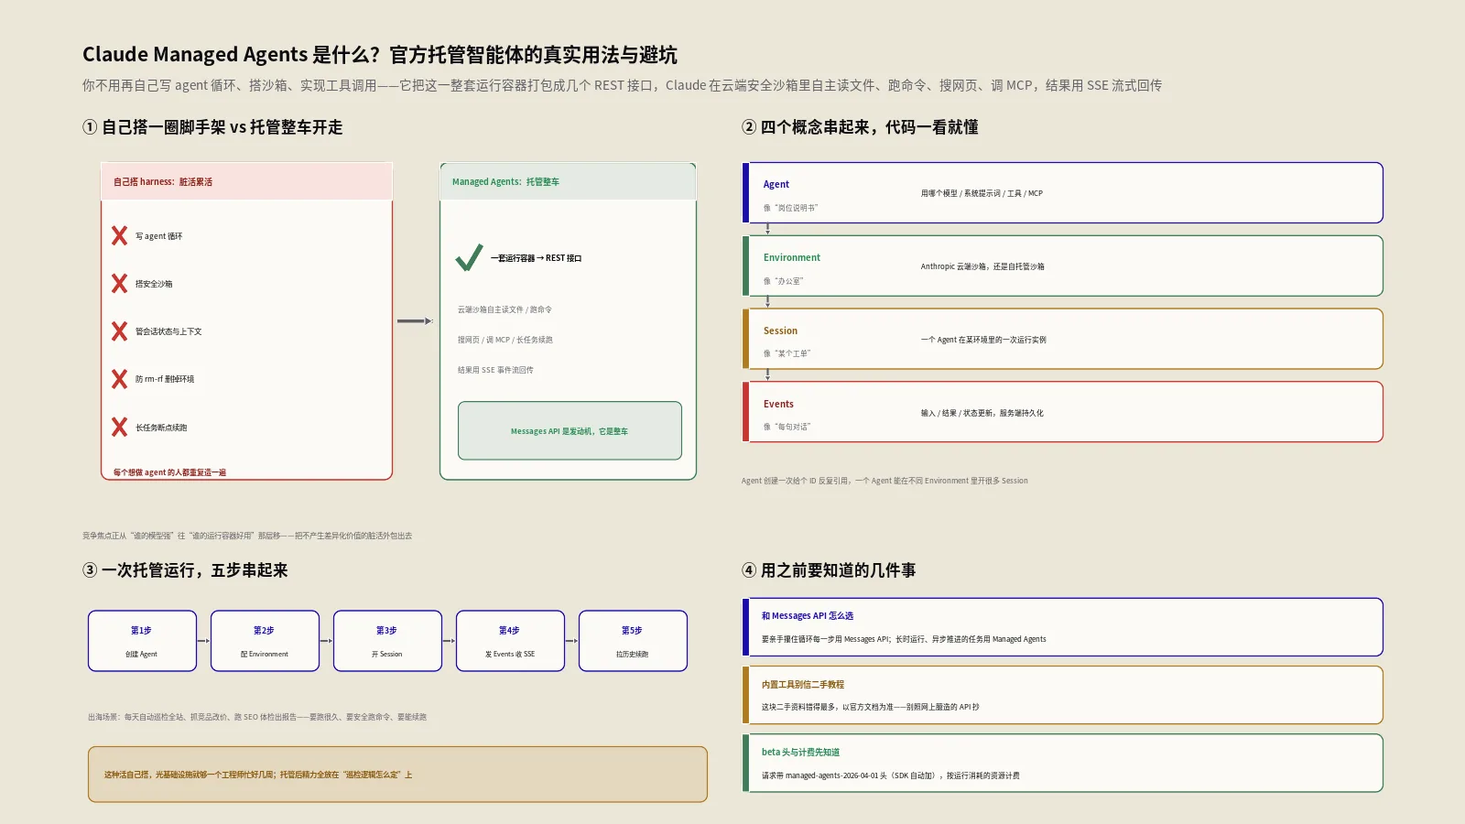Image resolution: width=1465 pixels, height=824 pixels.
Task: Click the text 搭安全沙箱
Action: click(154, 284)
